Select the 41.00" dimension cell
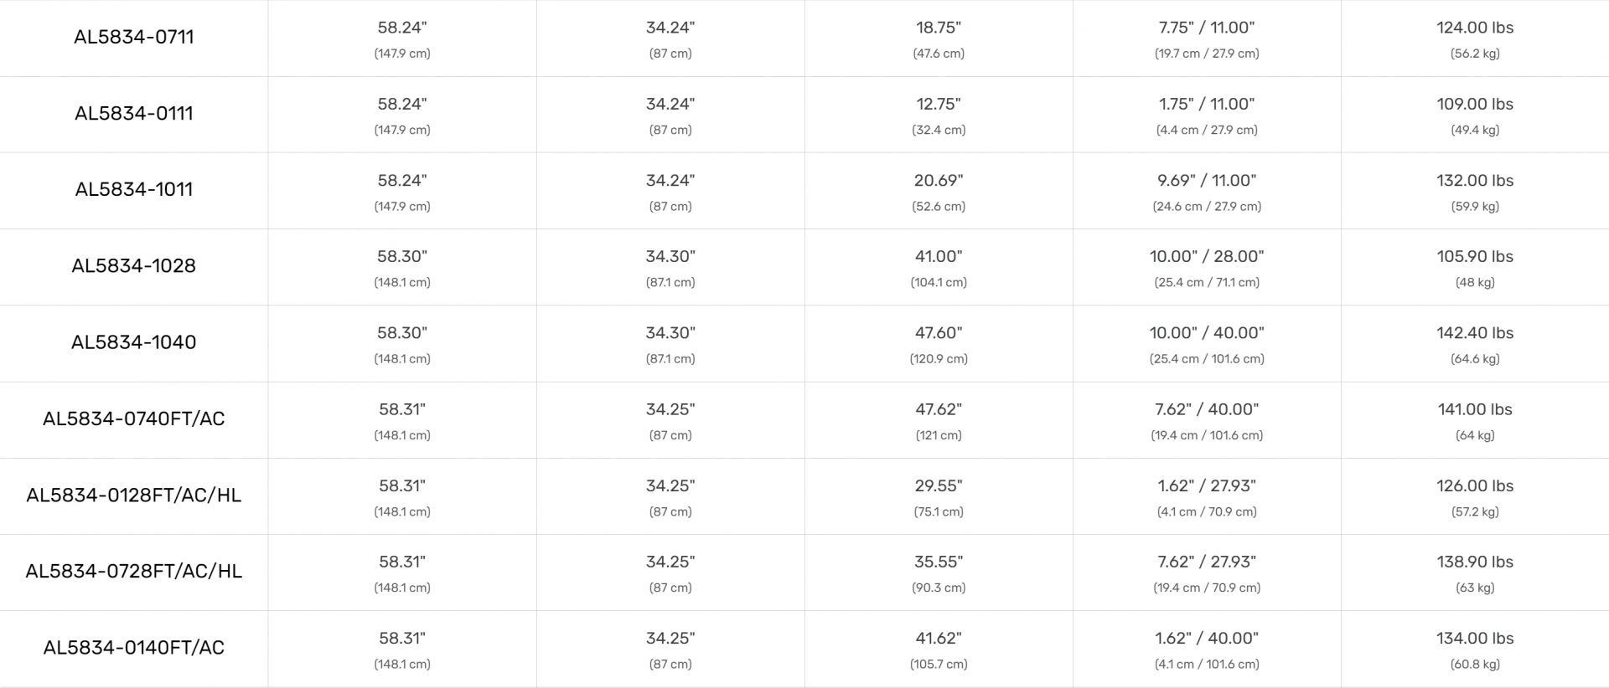 [x=939, y=257]
